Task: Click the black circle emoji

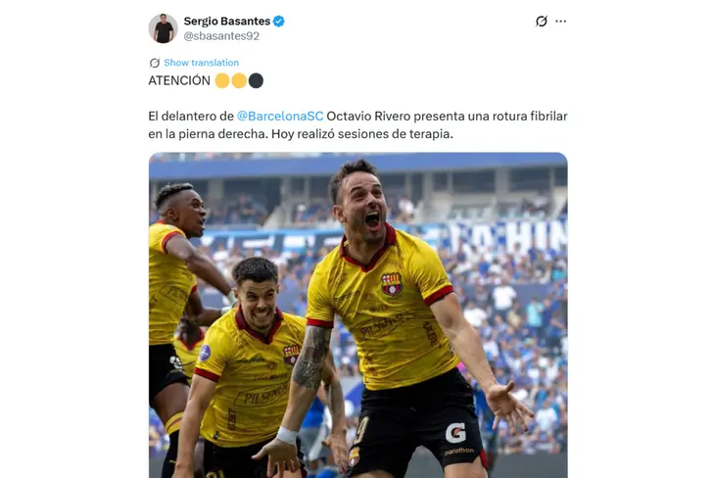Action: coord(256,81)
